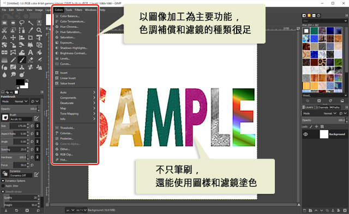Select the Crop tool
Screen dimensions: 349x214
coord(31,38)
